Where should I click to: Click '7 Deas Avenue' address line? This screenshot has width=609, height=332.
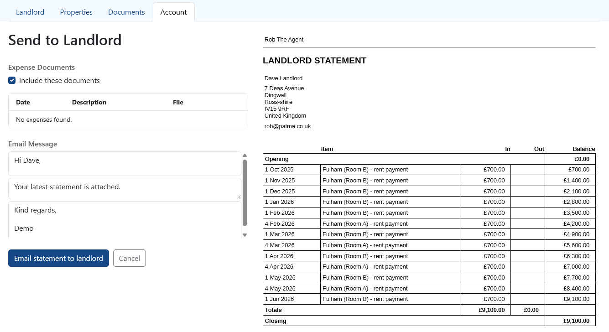(x=284, y=88)
